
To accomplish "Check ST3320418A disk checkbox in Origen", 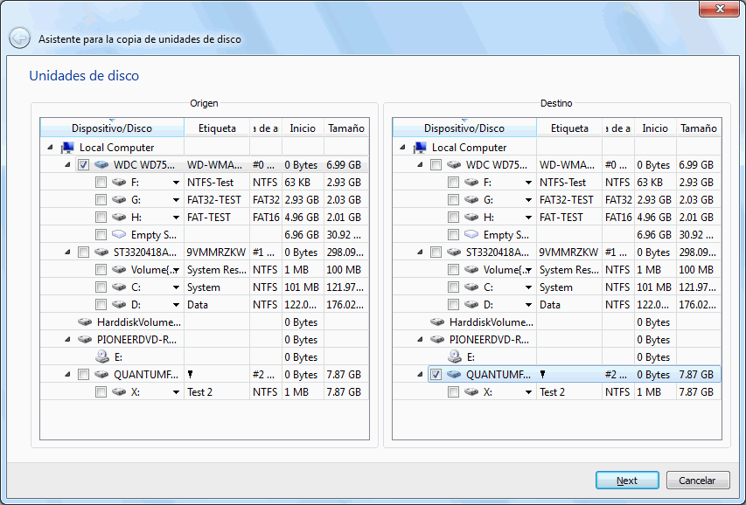I will tap(83, 252).
